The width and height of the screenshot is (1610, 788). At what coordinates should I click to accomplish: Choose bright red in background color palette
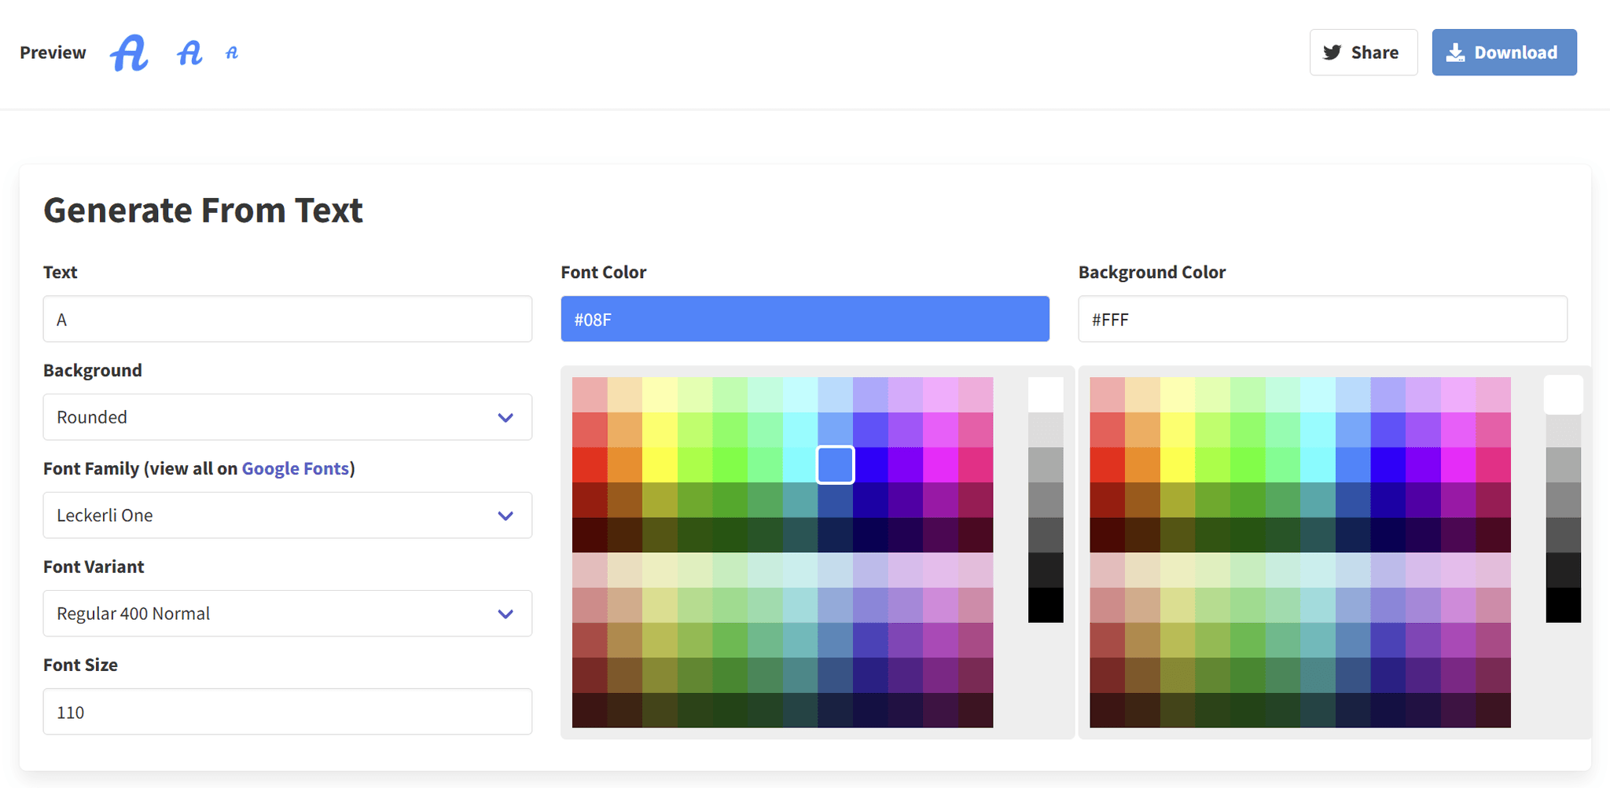point(1107,464)
